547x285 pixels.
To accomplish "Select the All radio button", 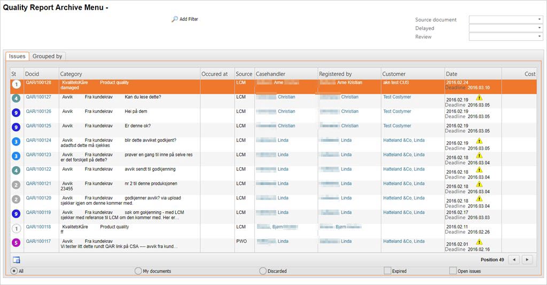I will tap(14, 271).
